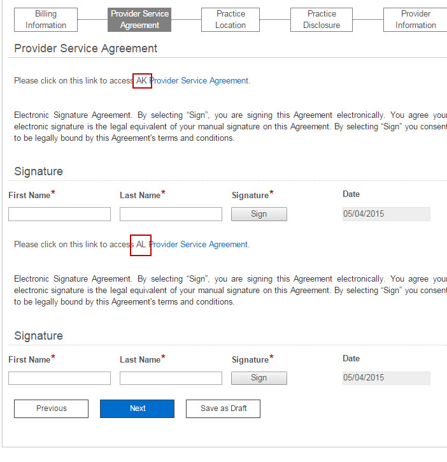The image size is (447, 462).
Task: Click Save as Draft
Action: [x=223, y=408]
